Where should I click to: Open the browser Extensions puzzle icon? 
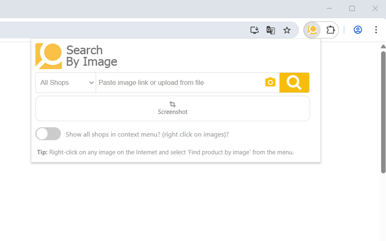(331, 30)
